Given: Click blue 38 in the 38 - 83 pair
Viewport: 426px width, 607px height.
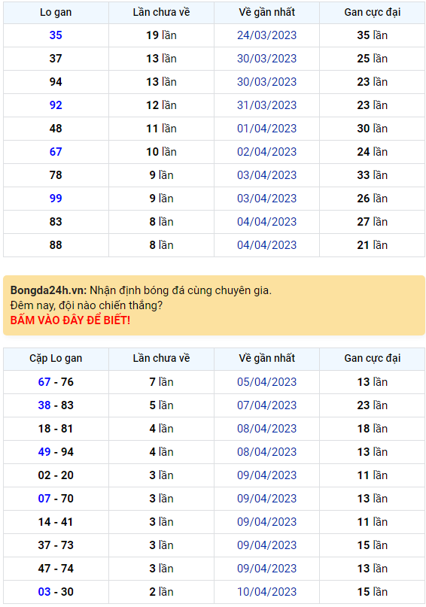Looking at the screenshot, I should pyautogui.click(x=44, y=405).
